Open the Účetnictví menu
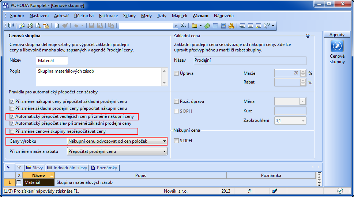This screenshot has height=197, width=354. 84,16
